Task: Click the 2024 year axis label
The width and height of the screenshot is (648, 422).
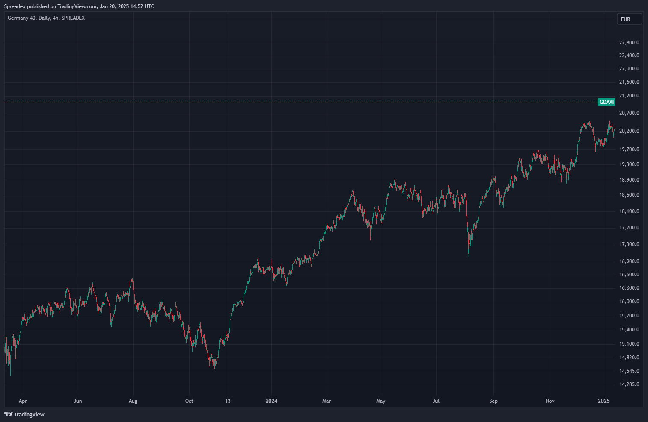Action: [x=271, y=401]
